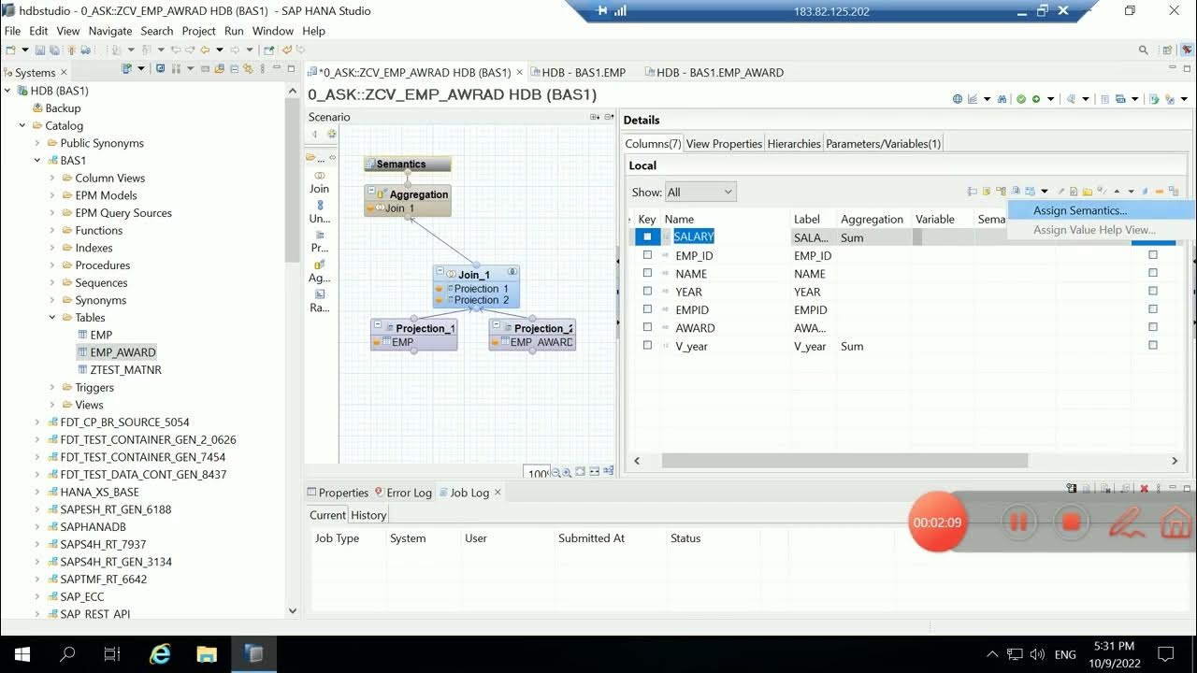Open the Navigate menu
Screen dimensions: 1197x673
110,31
